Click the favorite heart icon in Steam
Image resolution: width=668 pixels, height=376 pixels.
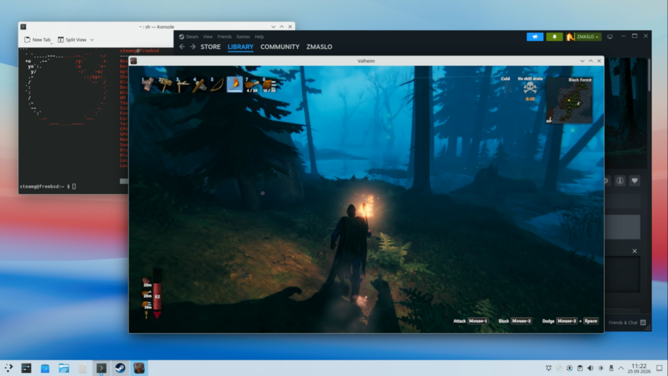pos(634,181)
